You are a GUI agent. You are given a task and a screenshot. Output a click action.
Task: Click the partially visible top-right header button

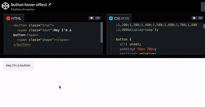(203, 7)
